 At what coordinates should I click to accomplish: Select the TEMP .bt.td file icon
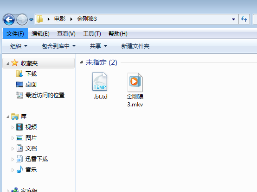tap(100, 81)
